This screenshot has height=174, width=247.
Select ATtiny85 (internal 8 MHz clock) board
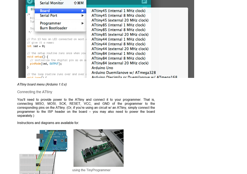(x=118, y=30)
